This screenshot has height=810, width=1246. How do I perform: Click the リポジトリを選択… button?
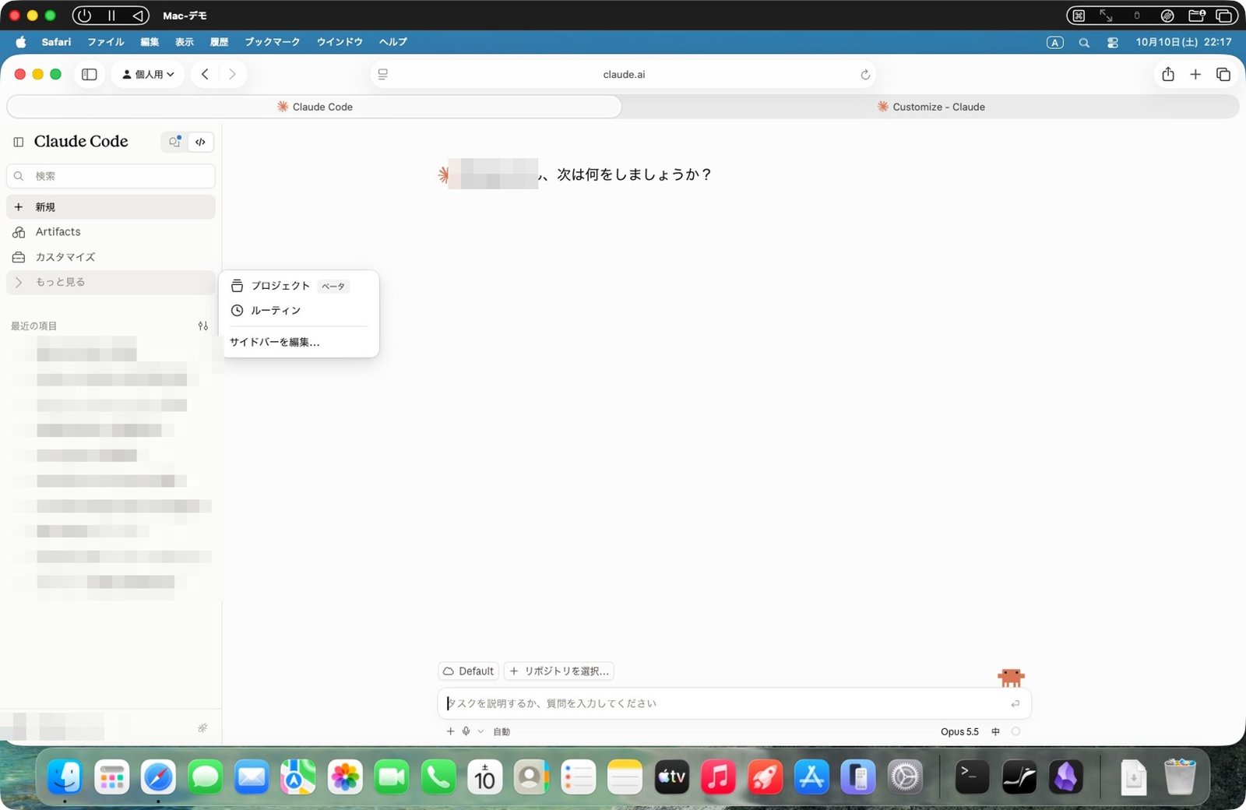[x=559, y=671]
